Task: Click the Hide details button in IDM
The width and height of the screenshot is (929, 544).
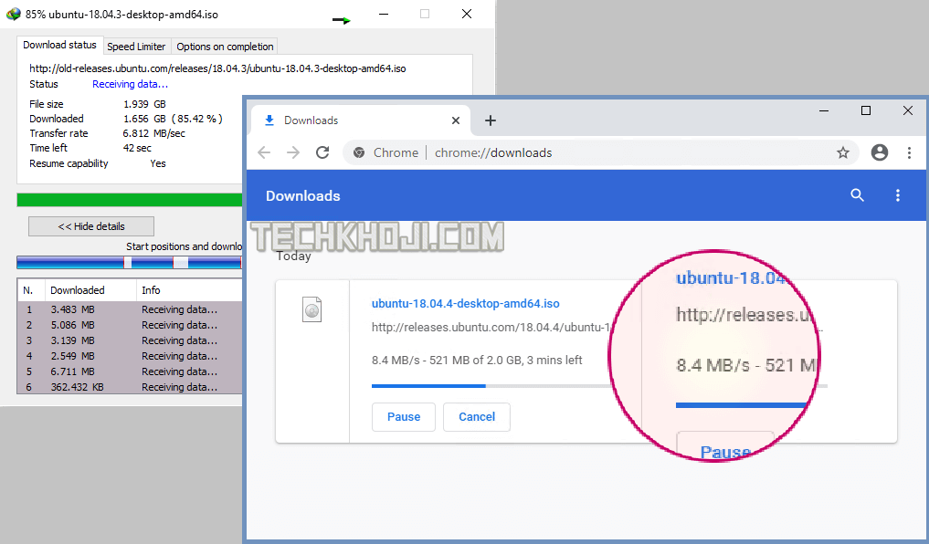Action: [x=91, y=226]
